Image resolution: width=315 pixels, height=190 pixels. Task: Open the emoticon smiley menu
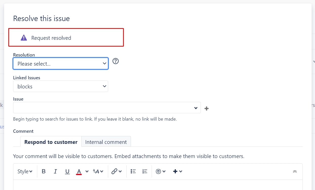tap(161, 172)
